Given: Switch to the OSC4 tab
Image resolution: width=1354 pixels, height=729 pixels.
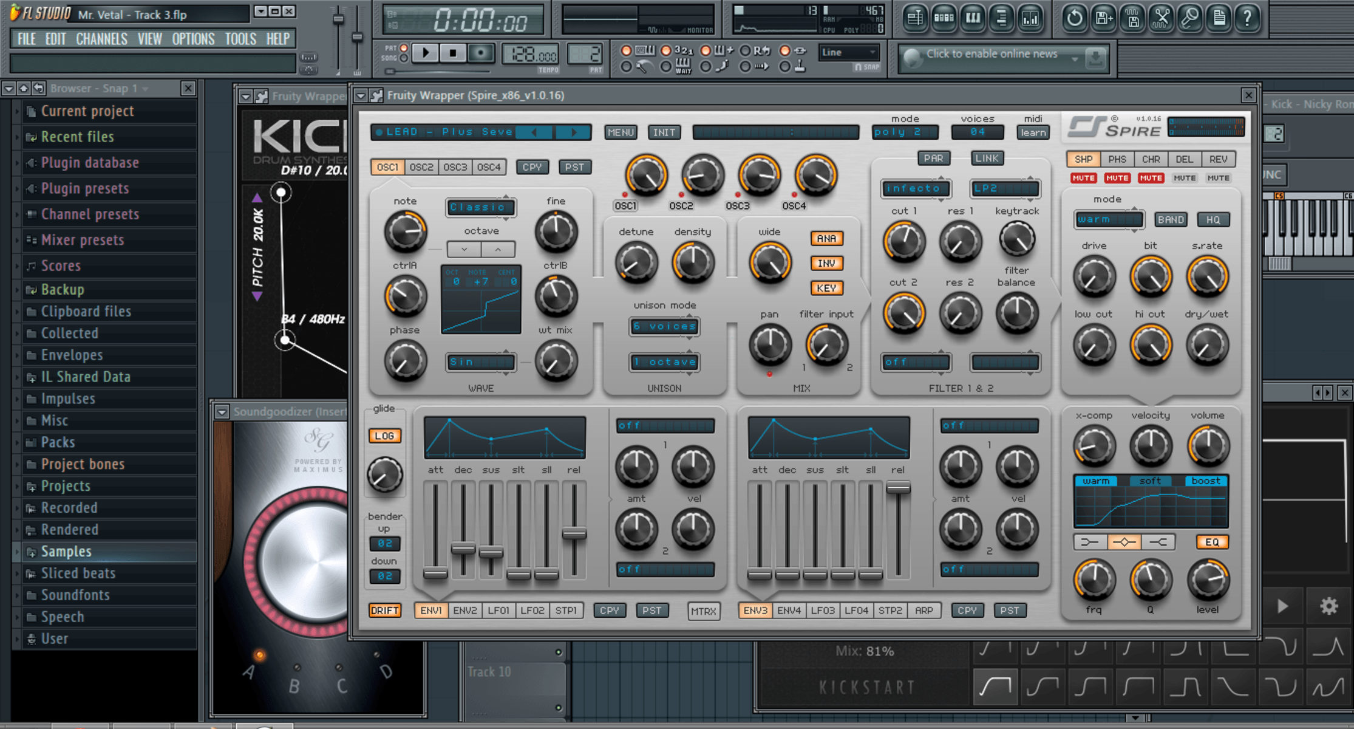Looking at the screenshot, I should [x=489, y=167].
